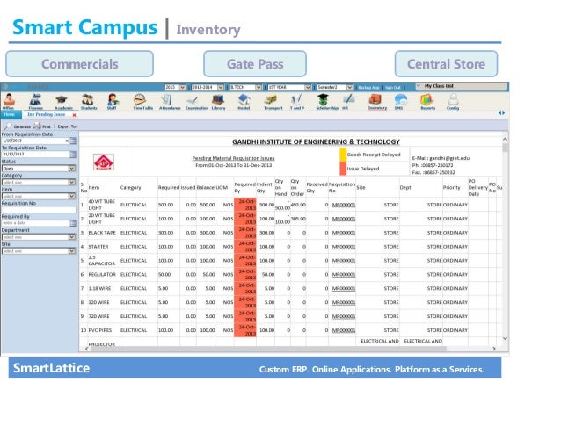This screenshot has width=561, height=433.
Task: Open the Attendance module icon
Action: [169, 101]
